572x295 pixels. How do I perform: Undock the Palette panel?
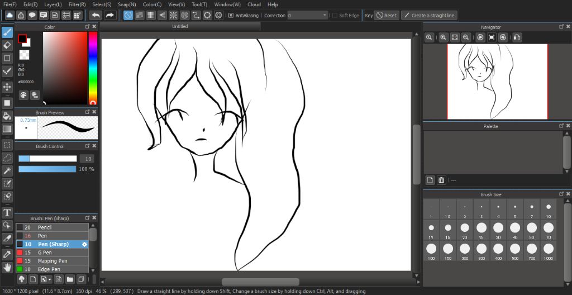[561, 126]
